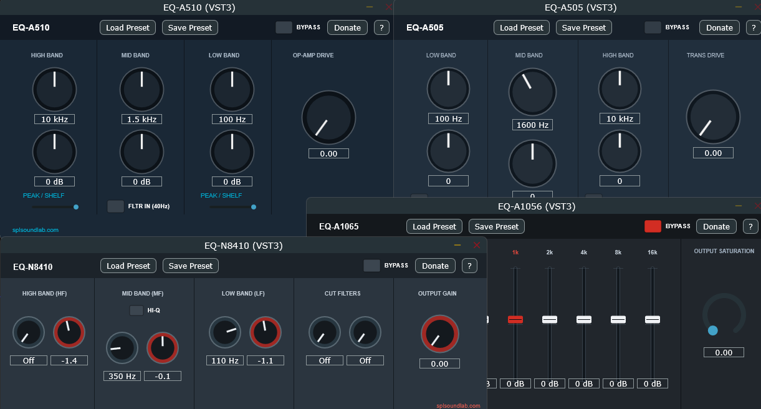Open help (?) in EQ-A510 window

[x=381, y=27]
